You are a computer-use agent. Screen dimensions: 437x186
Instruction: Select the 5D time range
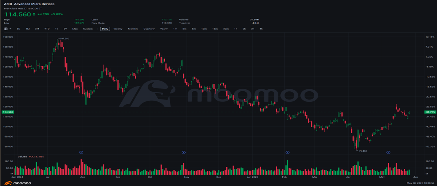point(19,29)
